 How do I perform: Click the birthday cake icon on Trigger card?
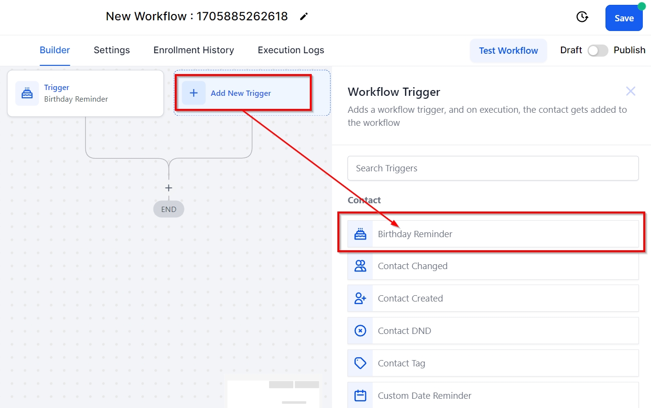[27, 93]
